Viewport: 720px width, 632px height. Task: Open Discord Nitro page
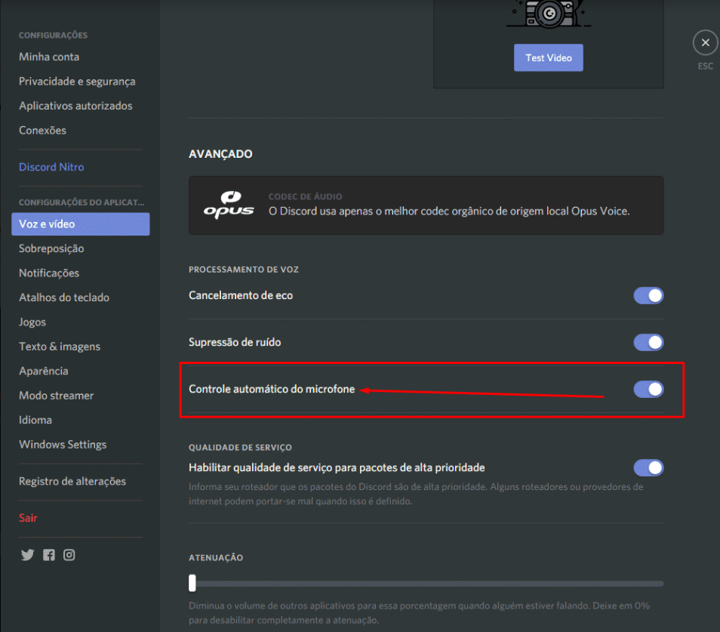click(x=51, y=167)
